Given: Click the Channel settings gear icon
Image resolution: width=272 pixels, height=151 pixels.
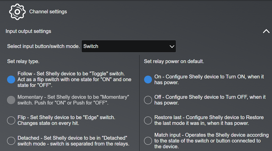Looking at the screenshot, I should [17, 12].
